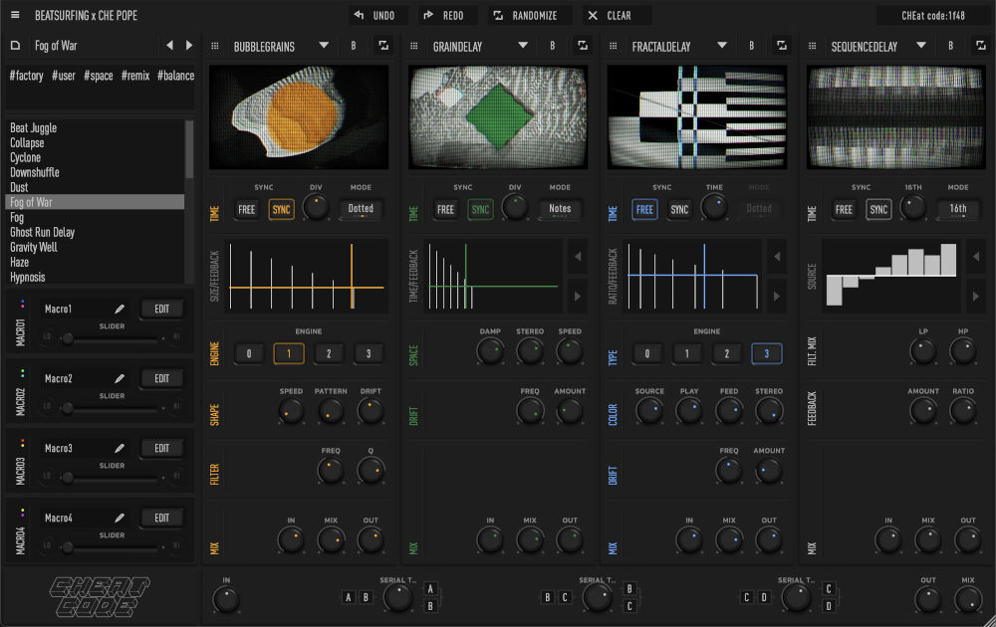Viewport: 996px width, 627px height.
Task: Click the swap icon on the BUBBLEGRAINS module
Action: [x=383, y=46]
